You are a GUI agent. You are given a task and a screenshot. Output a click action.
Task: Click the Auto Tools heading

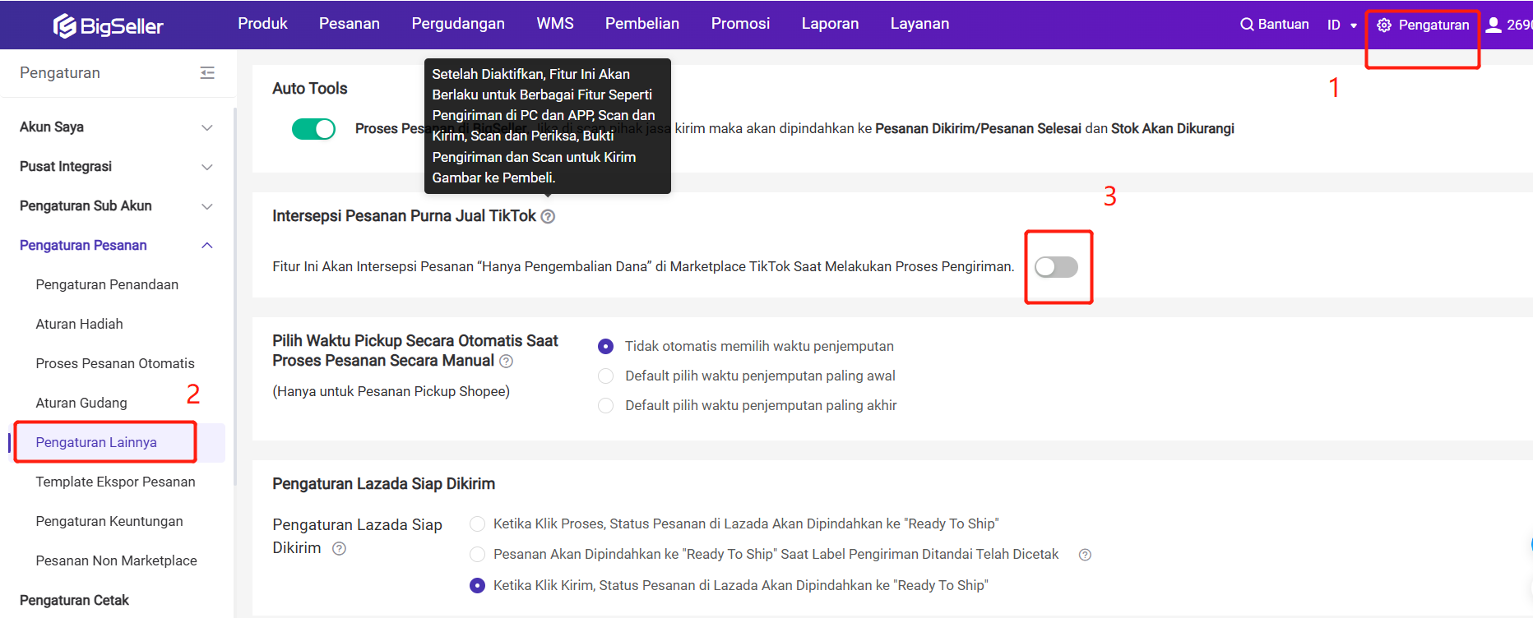(310, 89)
